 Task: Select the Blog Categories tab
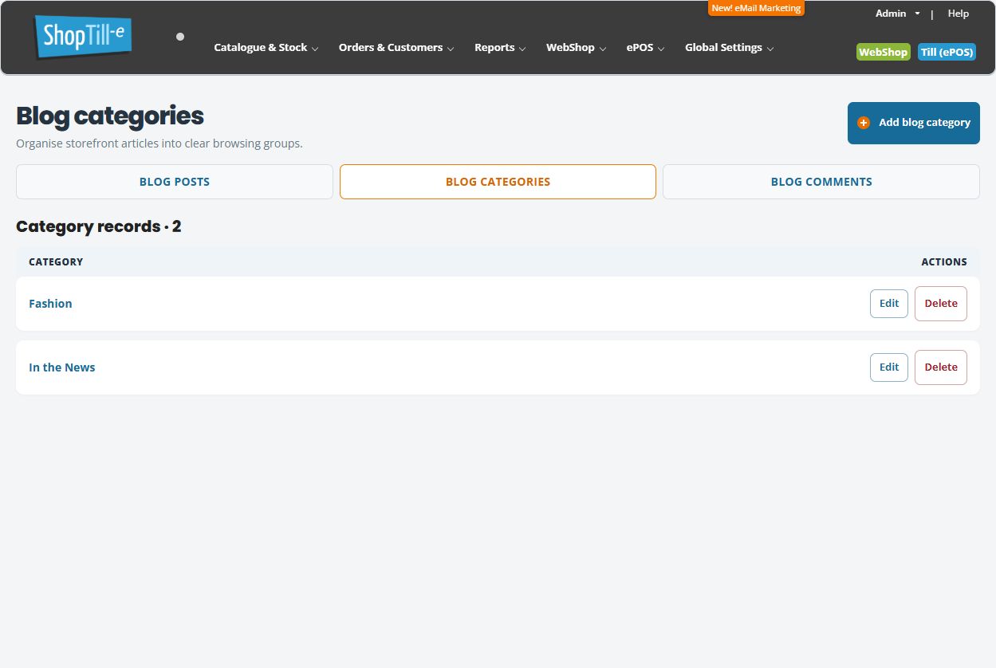click(498, 182)
